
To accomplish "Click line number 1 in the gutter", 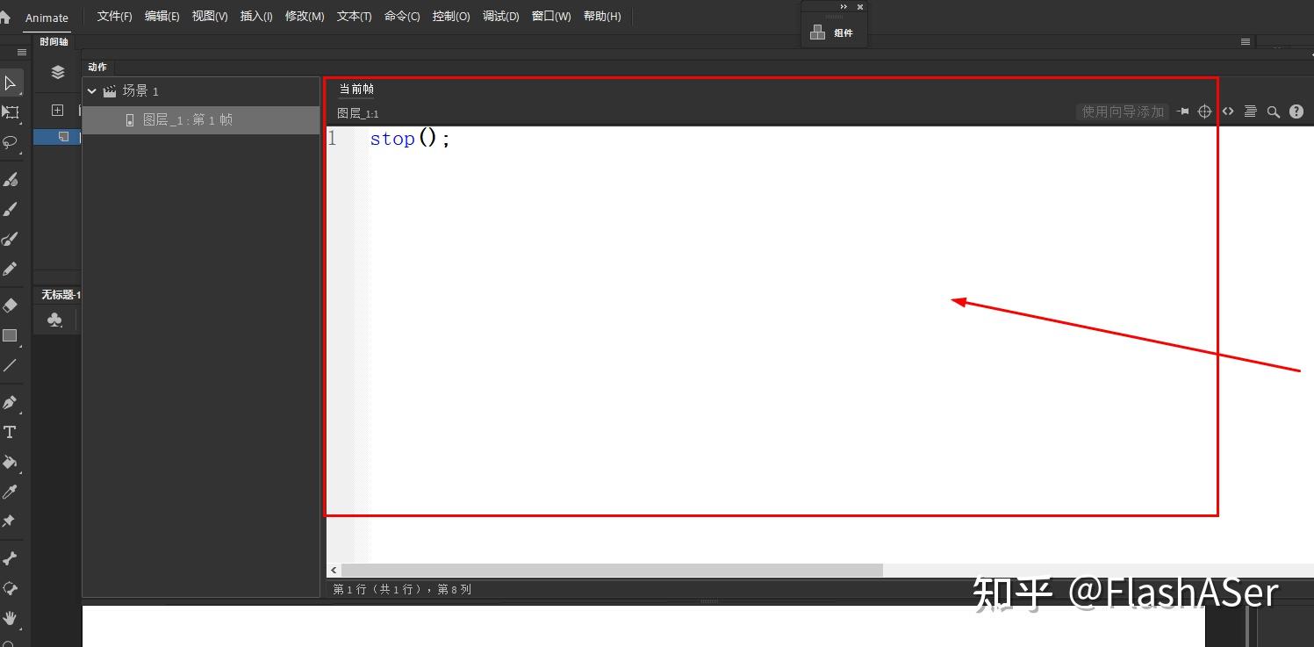I will pos(333,139).
